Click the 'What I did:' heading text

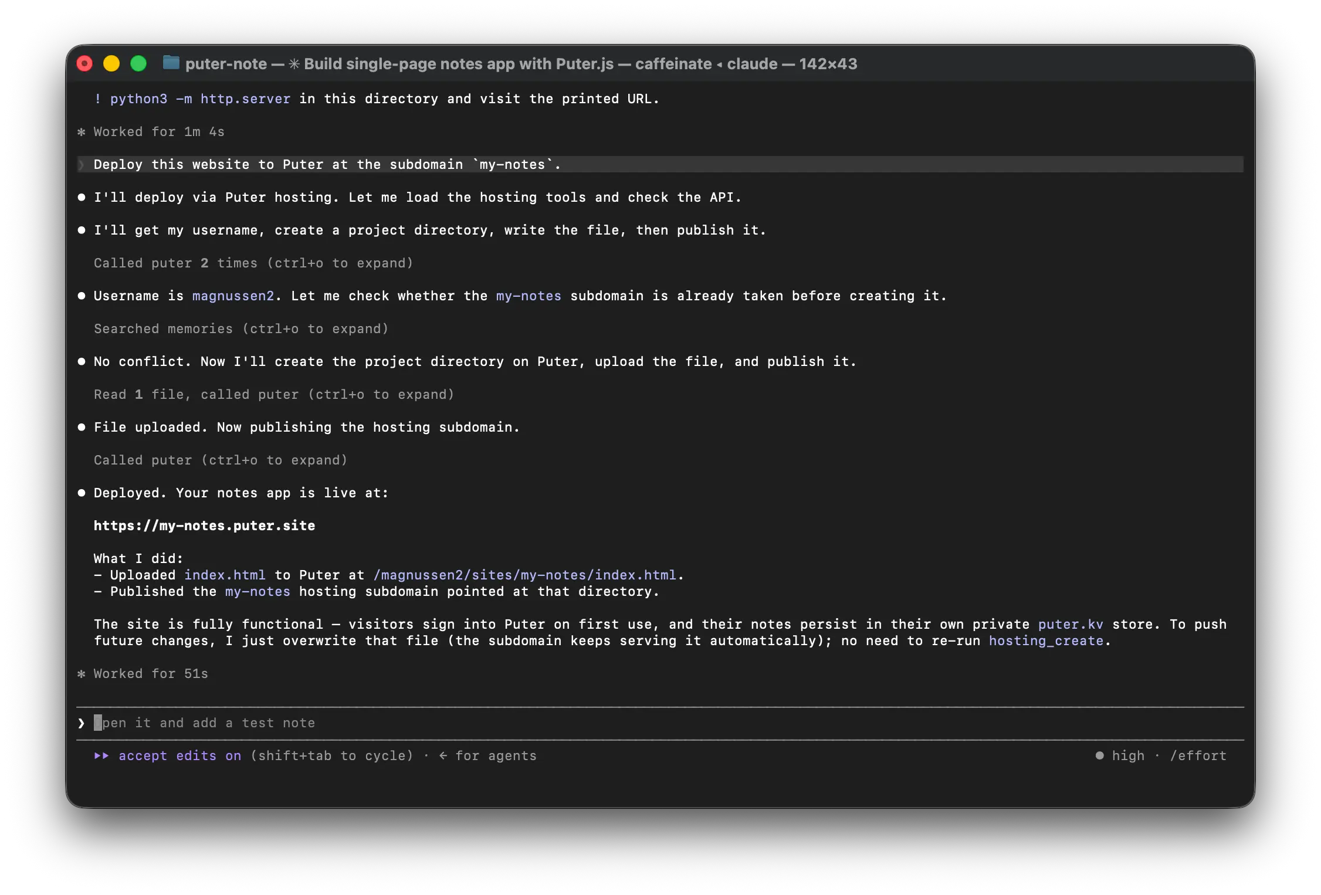(138, 559)
